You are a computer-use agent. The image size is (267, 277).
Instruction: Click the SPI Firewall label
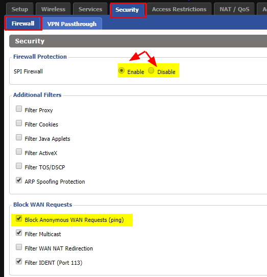(x=28, y=71)
